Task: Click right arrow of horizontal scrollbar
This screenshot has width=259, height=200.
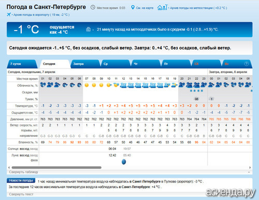Action: point(250,167)
